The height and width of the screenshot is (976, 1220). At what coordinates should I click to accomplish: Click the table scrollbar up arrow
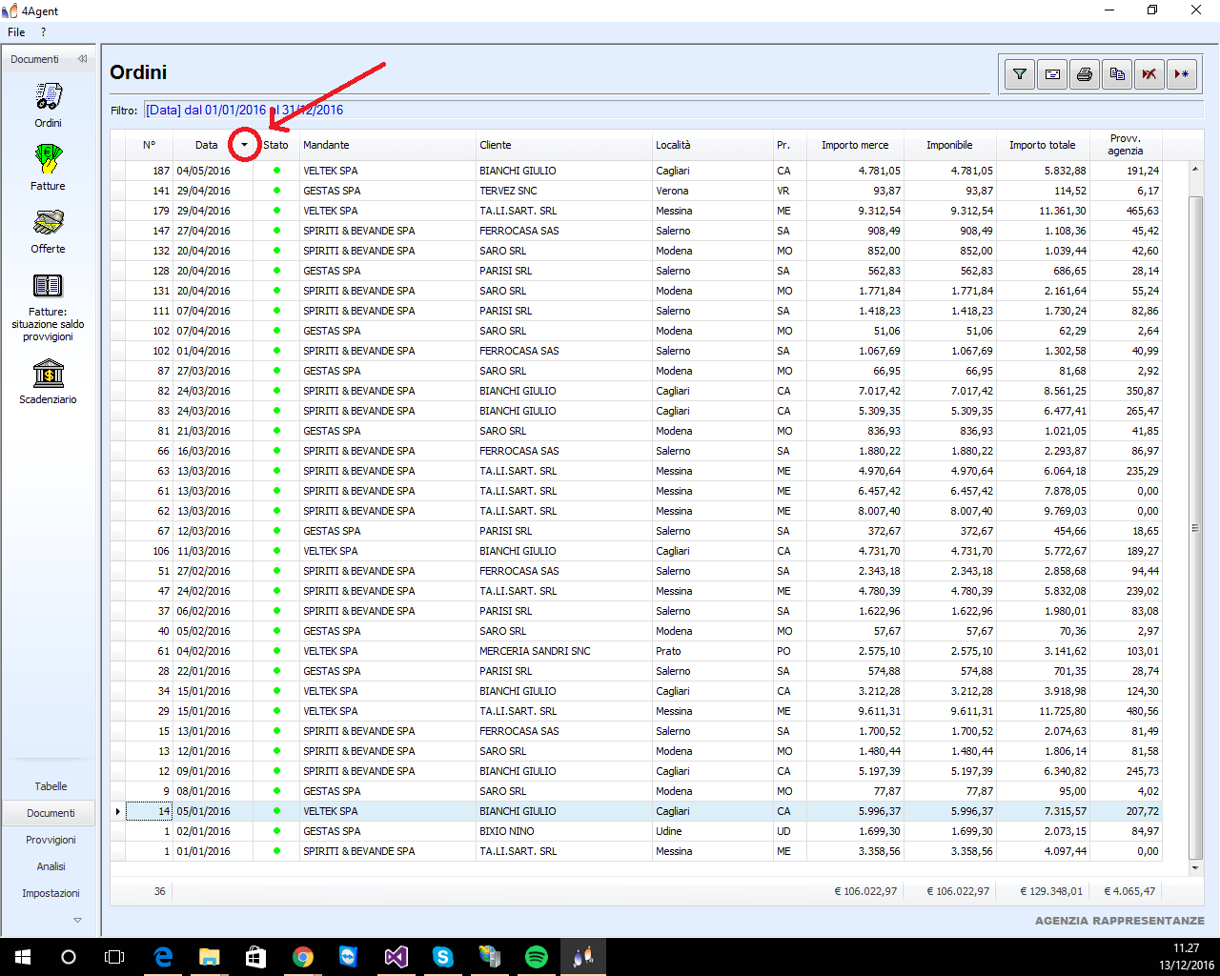pos(1195,169)
